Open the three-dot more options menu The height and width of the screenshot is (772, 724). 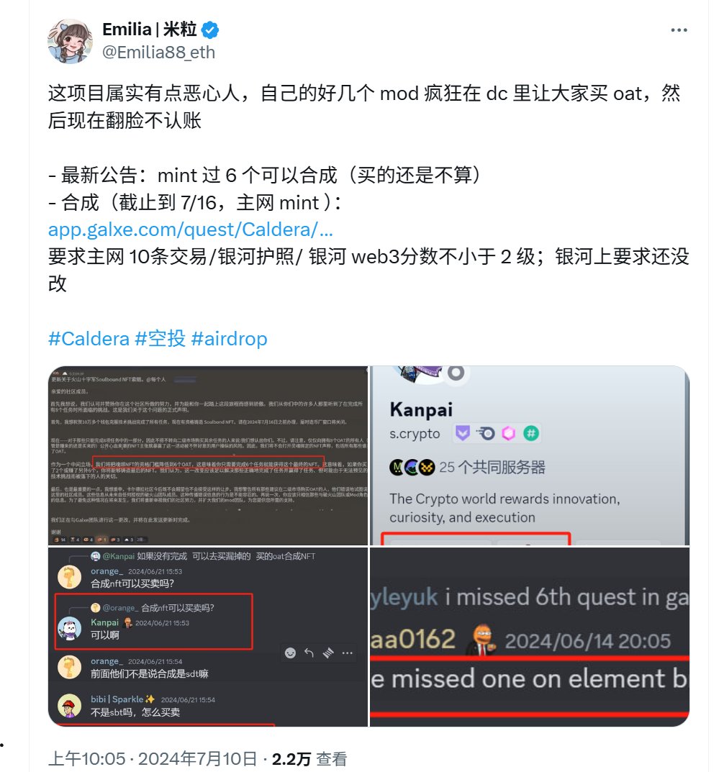(679, 30)
